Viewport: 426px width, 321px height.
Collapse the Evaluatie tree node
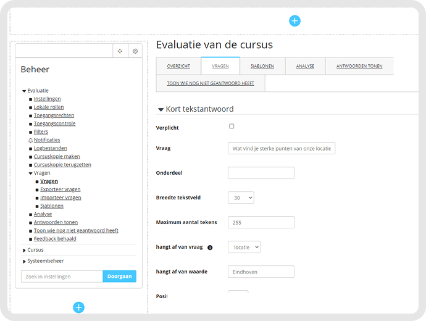click(x=24, y=91)
